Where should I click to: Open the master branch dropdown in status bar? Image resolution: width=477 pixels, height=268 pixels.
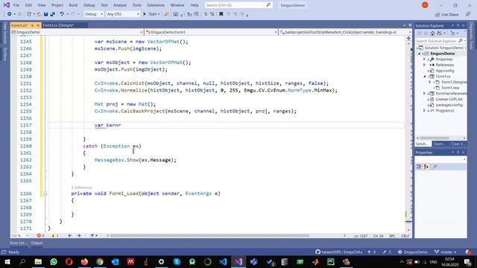446,252
